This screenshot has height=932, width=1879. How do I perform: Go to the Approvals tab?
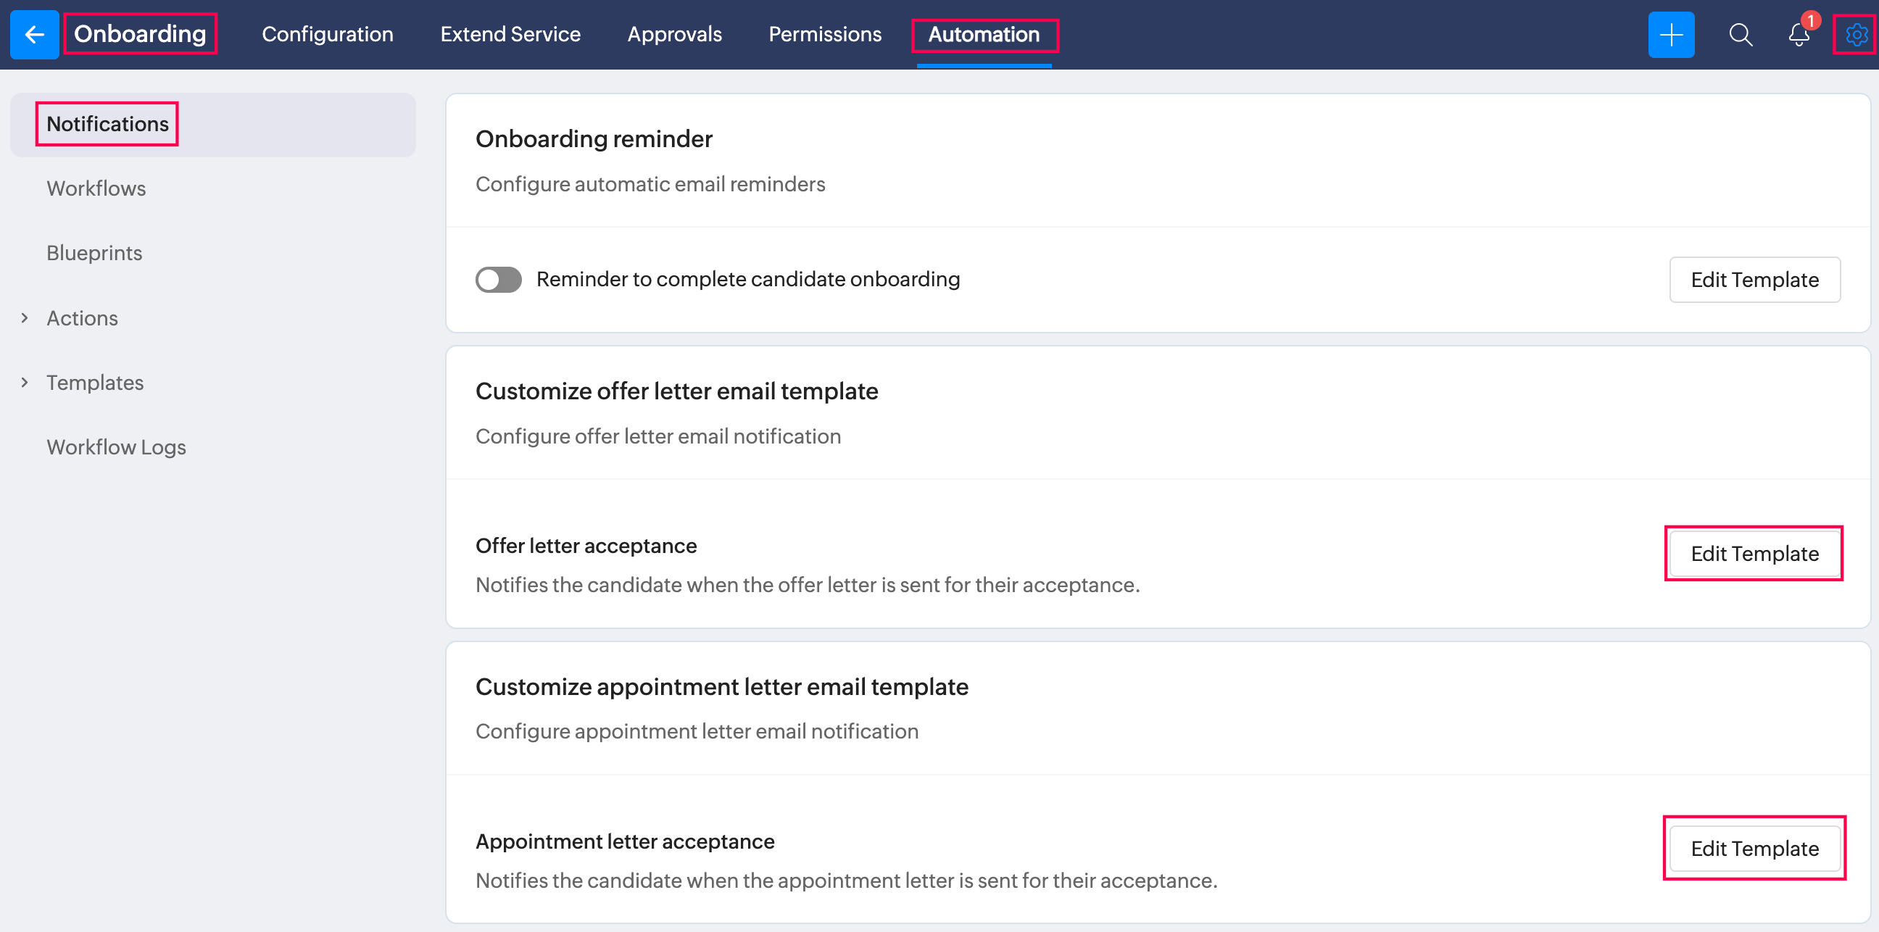674,34
